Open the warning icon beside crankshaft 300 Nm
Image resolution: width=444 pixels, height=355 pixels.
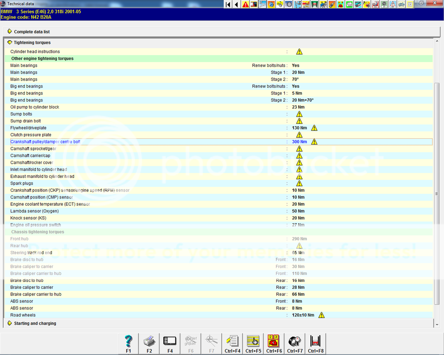click(x=314, y=142)
